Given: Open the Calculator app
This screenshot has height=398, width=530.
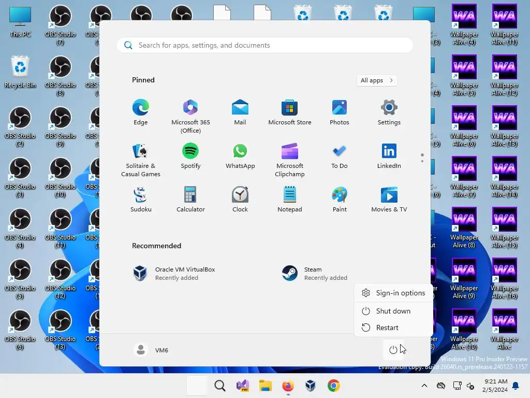Looking at the screenshot, I should point(190,200).
